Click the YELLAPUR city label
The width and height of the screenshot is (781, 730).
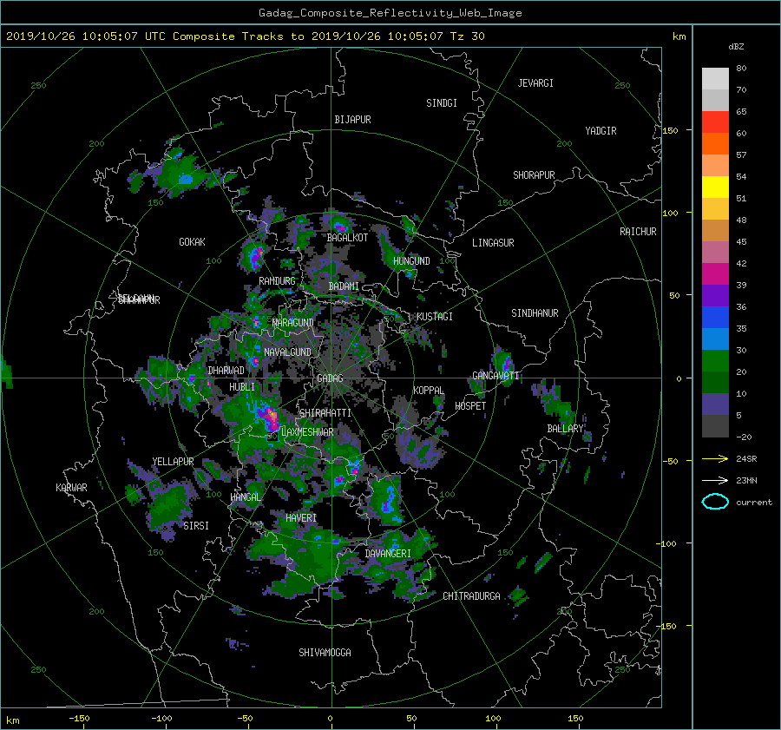173,462
